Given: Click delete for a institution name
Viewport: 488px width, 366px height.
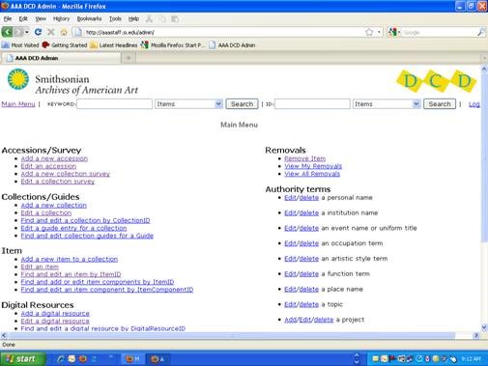Looking at the screenshot, I should click(309, 212).
